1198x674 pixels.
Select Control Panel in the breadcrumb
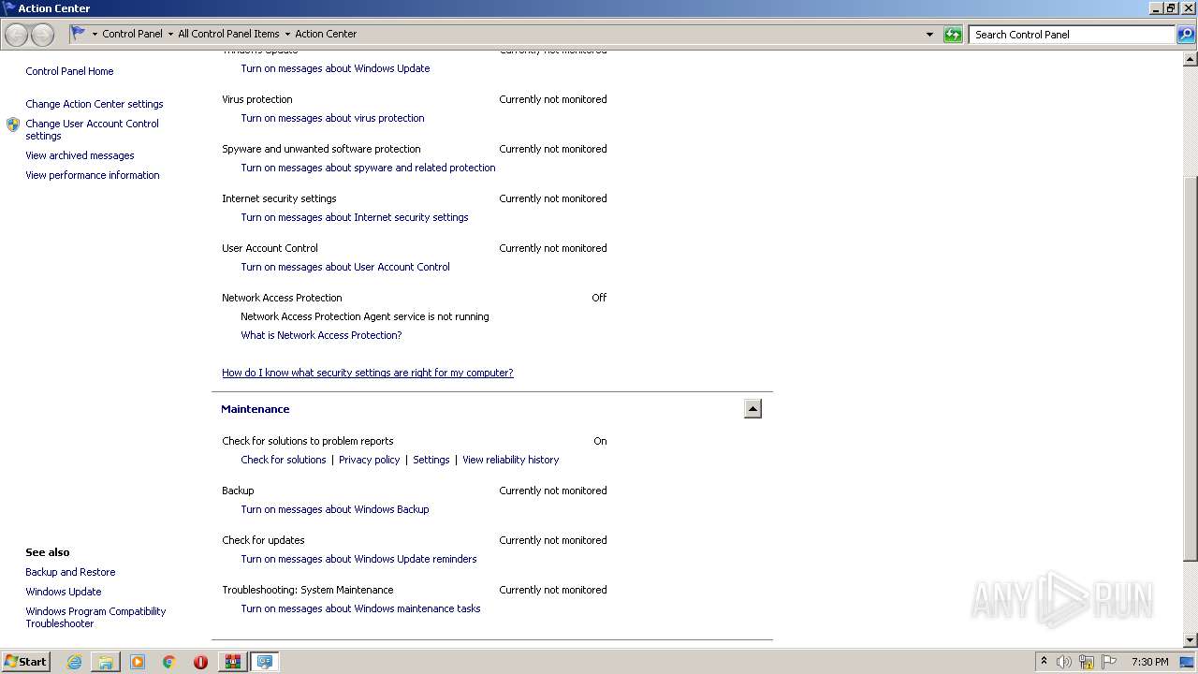[132, 34]
